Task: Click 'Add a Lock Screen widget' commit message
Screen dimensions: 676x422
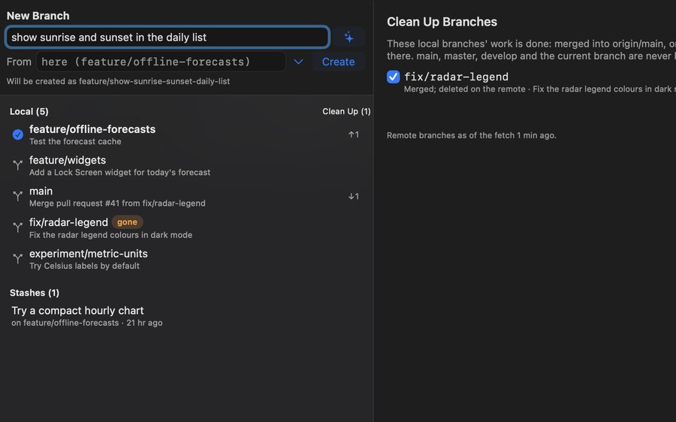Action: coord(120,173)
